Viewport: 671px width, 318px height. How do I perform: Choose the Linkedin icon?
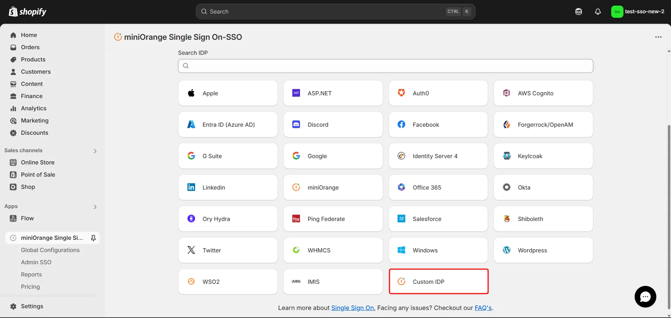(191, 187)
